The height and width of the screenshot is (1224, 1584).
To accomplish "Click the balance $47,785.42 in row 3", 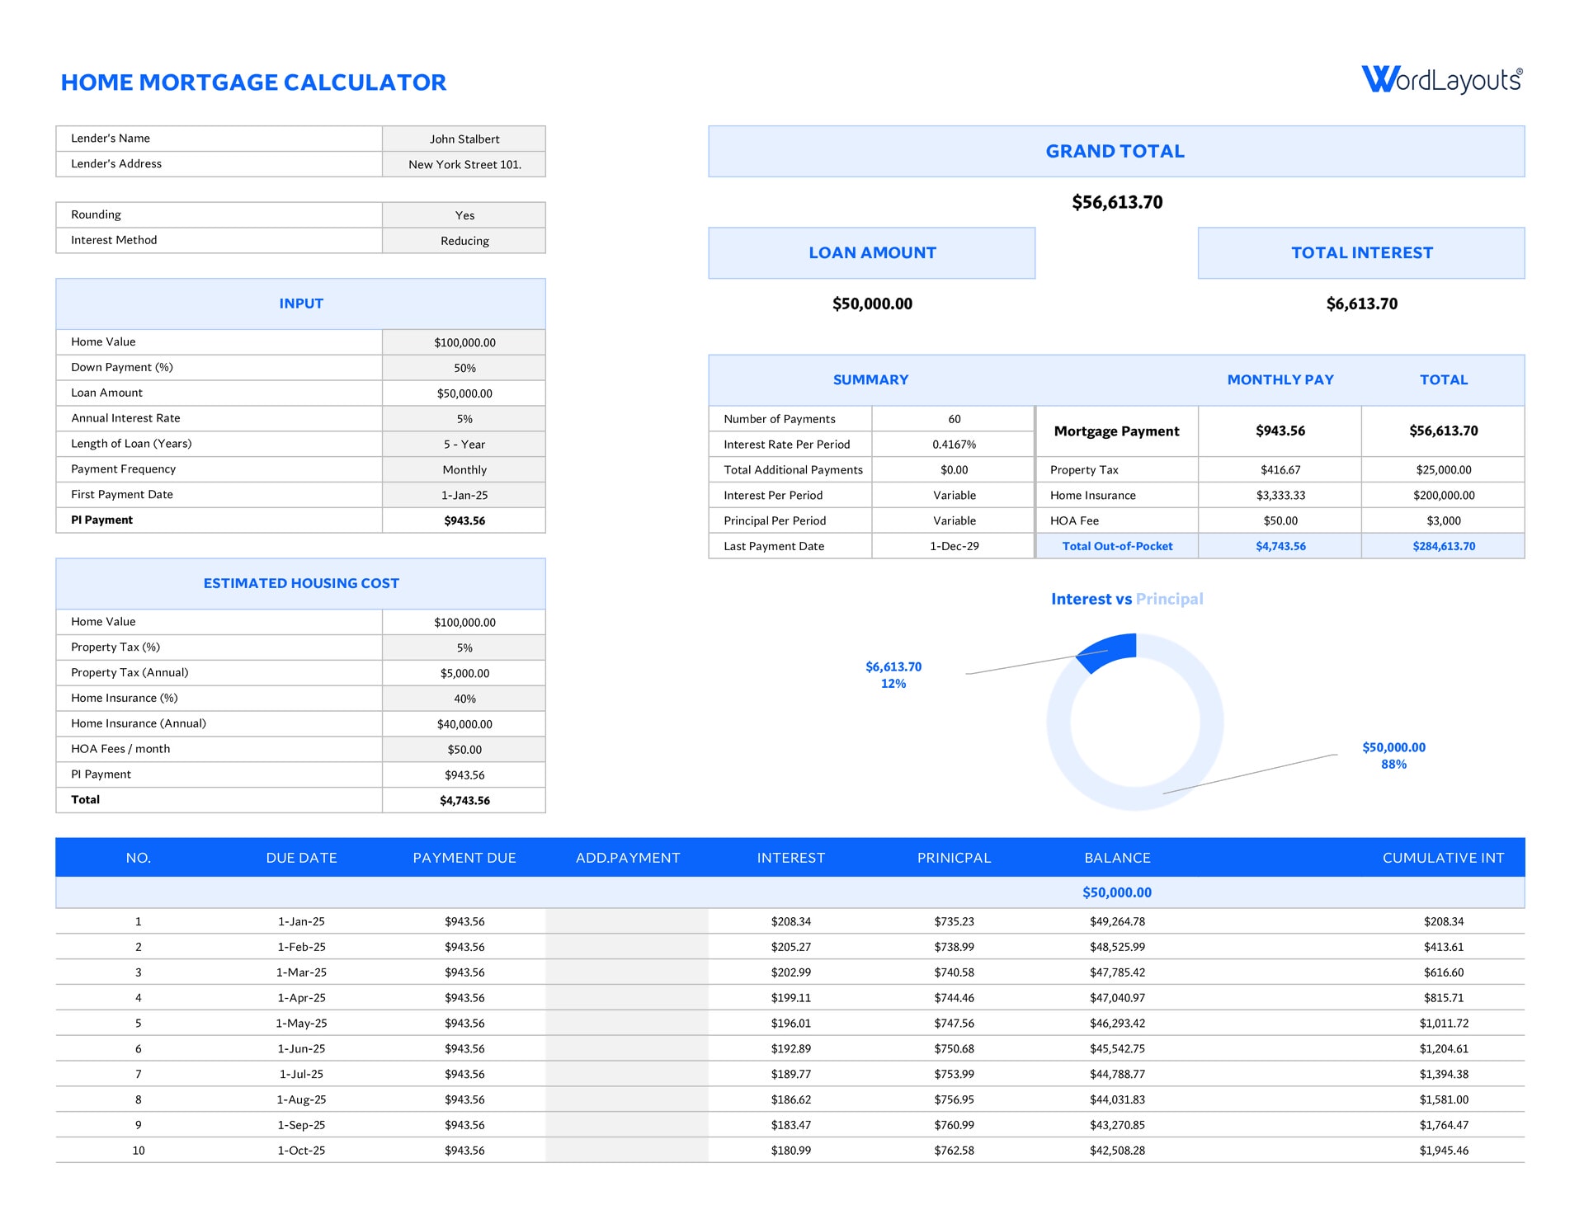I will (x=1117, y=972).
